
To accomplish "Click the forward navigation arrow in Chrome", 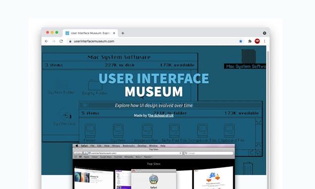I will click(54, 41).
